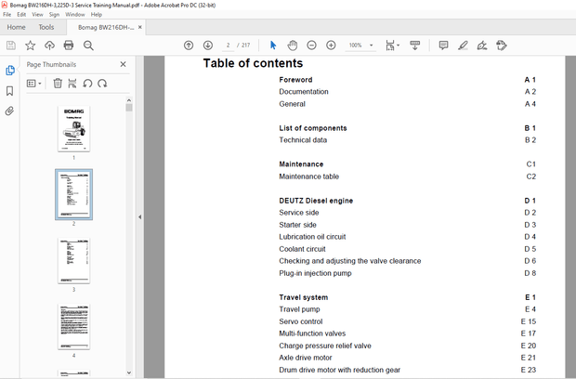Click the Maintenance table entry

[x=309, y=176]
